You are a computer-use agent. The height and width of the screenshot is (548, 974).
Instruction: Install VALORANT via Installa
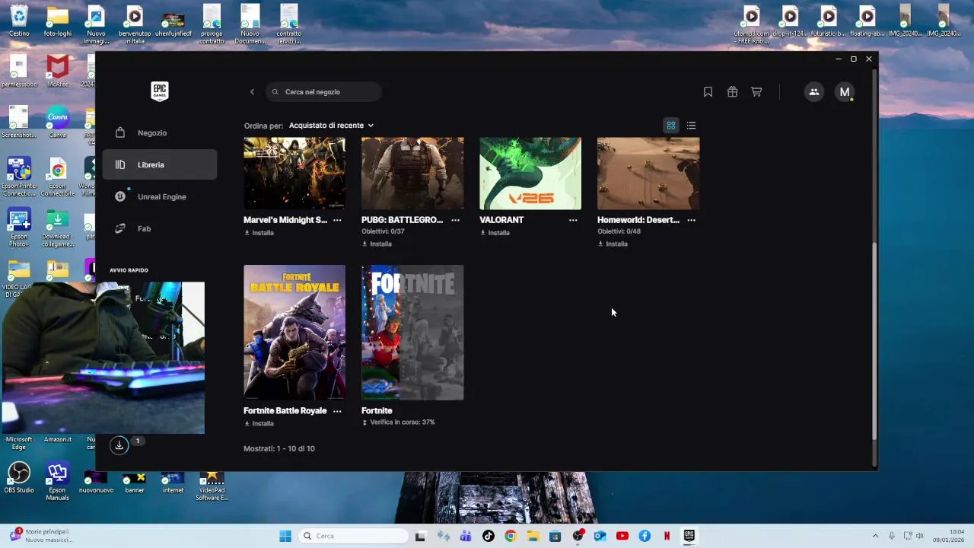pos(495,233)
